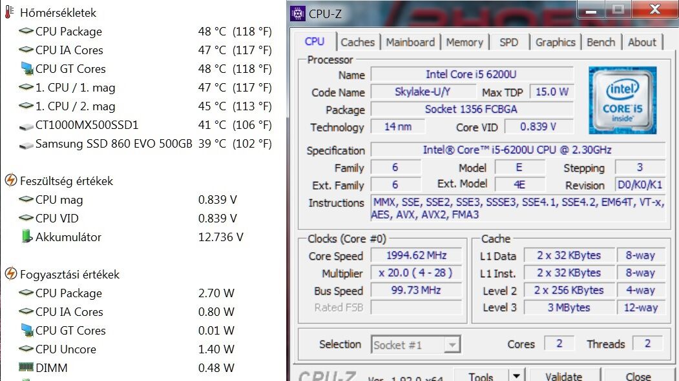Switch to the Mainboard tab
Screen dimensions: 679x381
coord(410,43)
